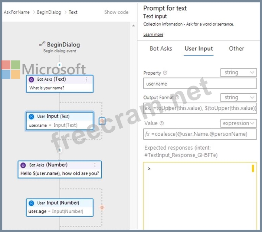Switch to the Other tab
Viewport: 262px width, 232px height.
pyautogui.click(x=236, y=48)
